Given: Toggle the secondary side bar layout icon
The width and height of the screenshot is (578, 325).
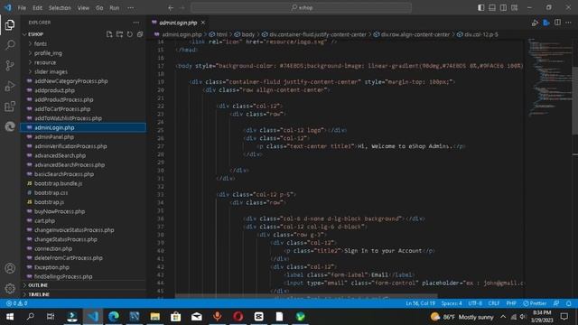Looking at the screenshot, I should coord(503,8).
